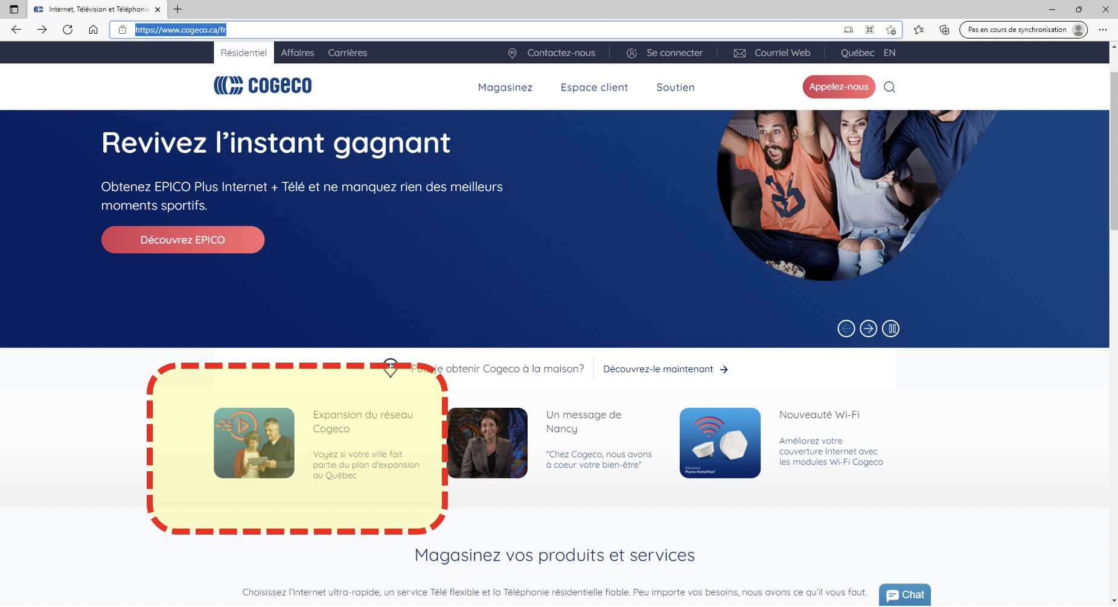Select the Résidentiel tab
This screenshot has width=1118, height=607.
244,52
